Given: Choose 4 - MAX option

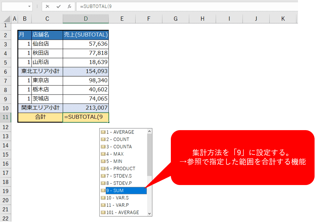Looking at the screenshot, I should coord(124,154).
